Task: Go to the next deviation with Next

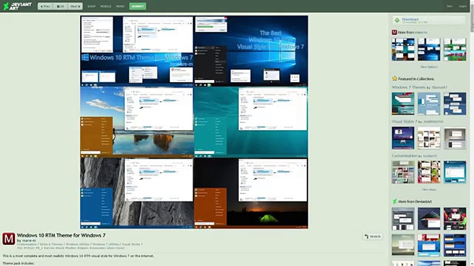Action: tap(75, 6)
